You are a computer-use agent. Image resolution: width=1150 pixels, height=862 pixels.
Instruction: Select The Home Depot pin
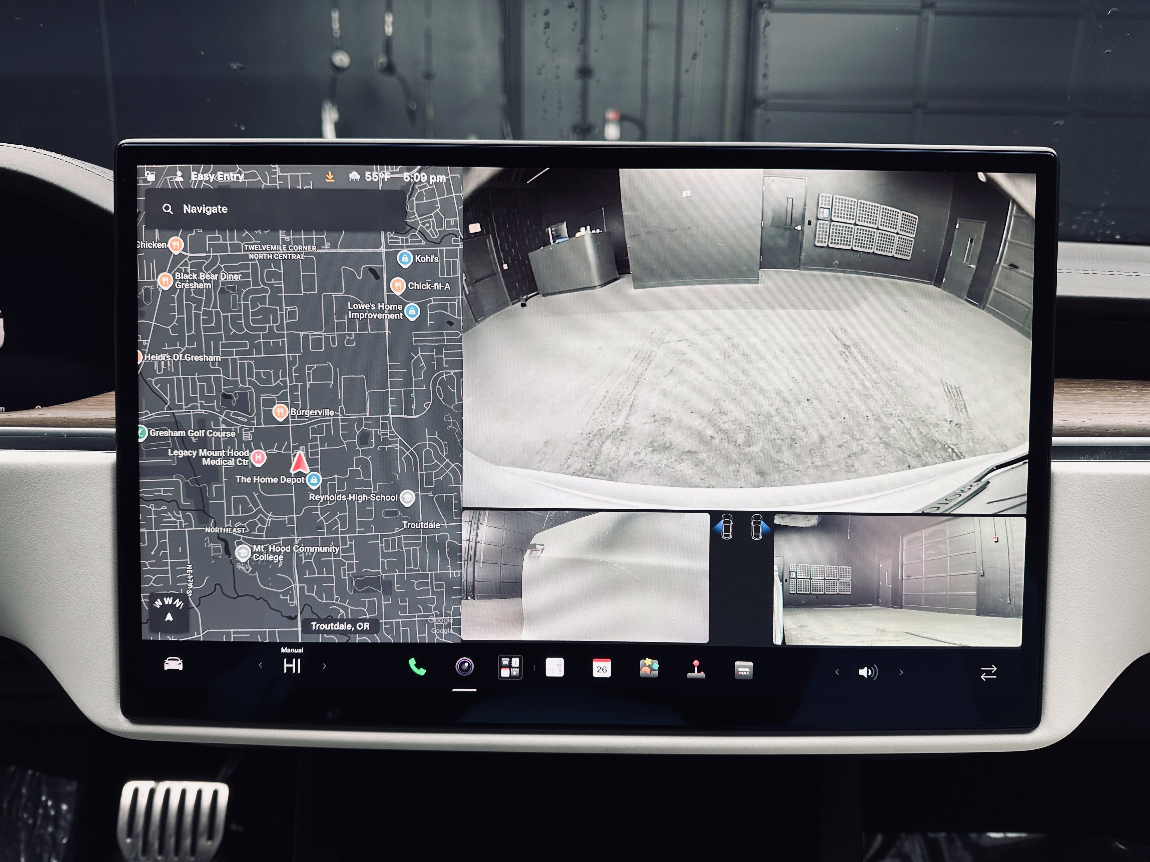coord(313,479)
